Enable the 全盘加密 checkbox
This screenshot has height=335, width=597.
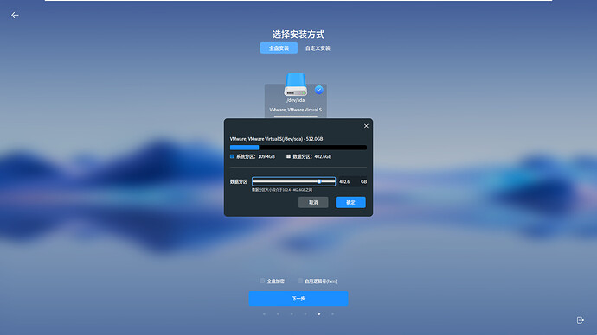[262, 281]
